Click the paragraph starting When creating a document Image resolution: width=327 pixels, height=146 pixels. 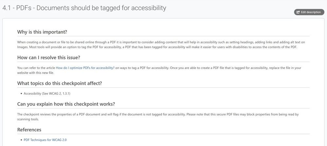click(161, 44)
